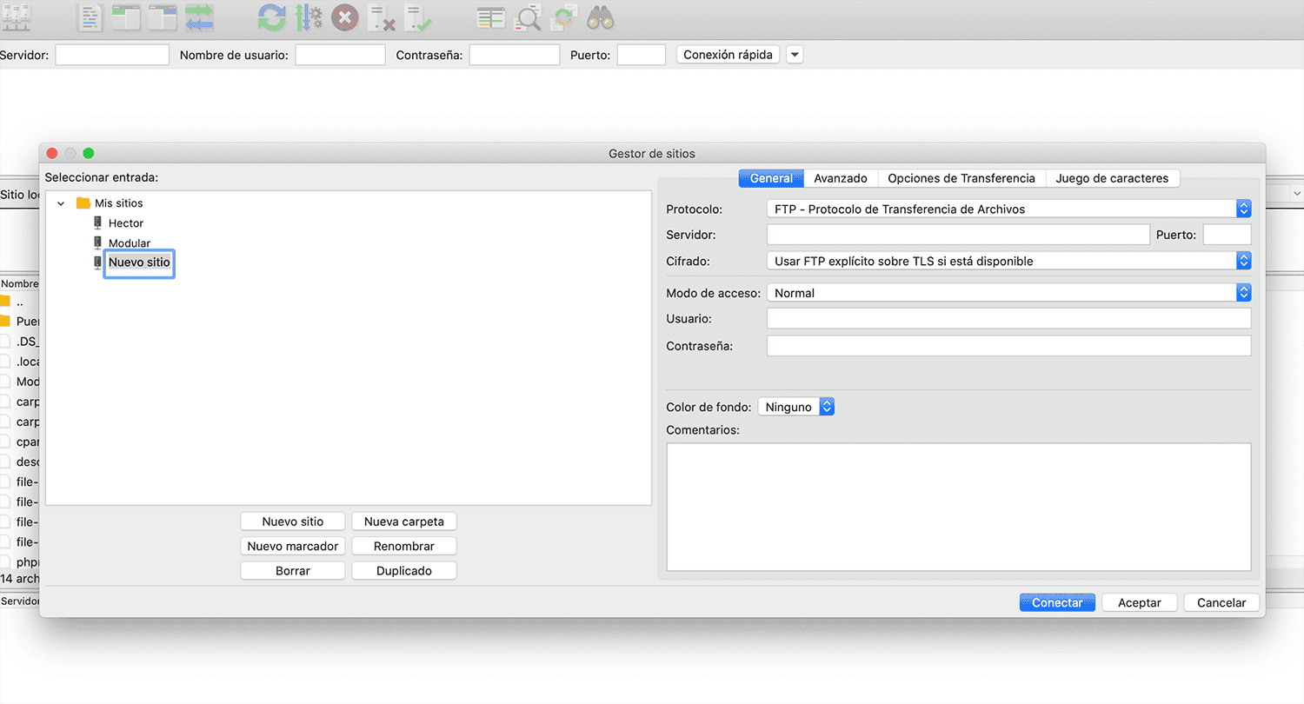
Task: Click the disconnect from server icon
Action: tap(382, 17)
